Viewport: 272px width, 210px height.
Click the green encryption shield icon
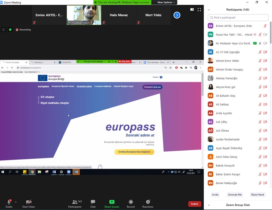[10, 30]
